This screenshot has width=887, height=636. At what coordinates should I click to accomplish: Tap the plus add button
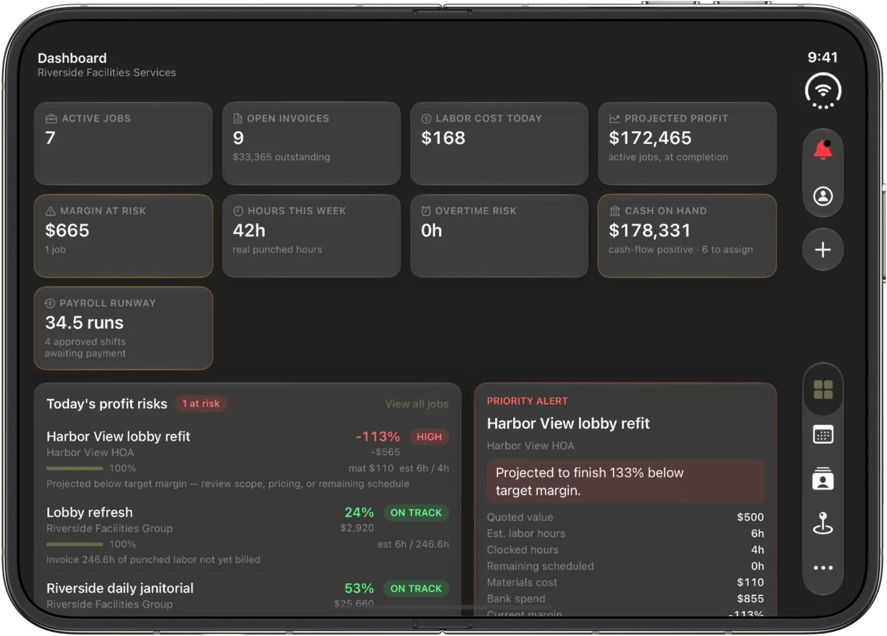click(x=822, y=250)
